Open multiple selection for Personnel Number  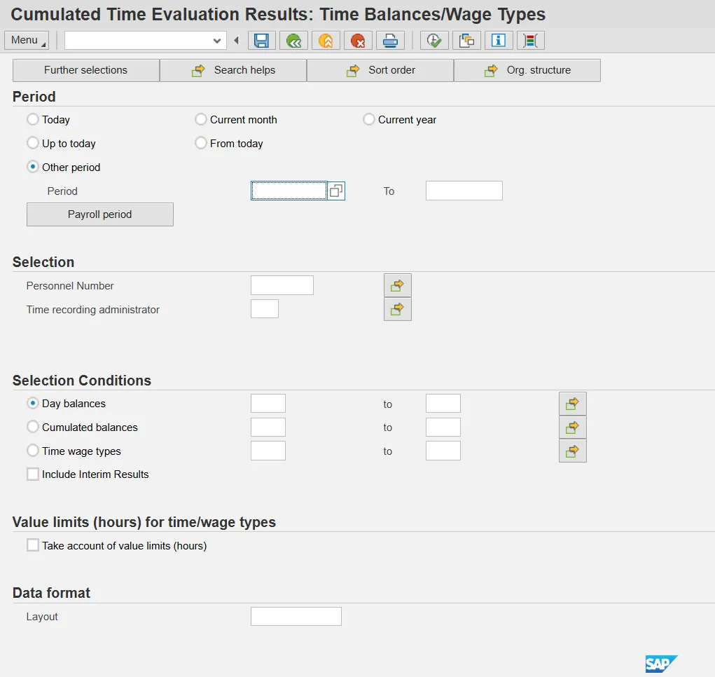(397, 285)
